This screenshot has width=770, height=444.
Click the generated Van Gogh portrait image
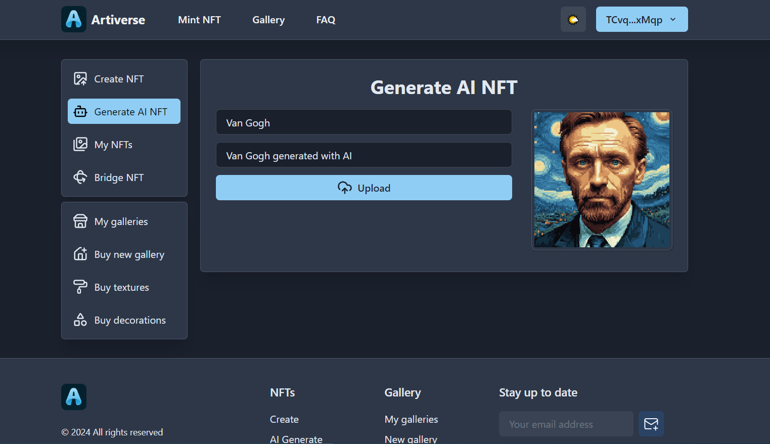click(x=602, y=180)
